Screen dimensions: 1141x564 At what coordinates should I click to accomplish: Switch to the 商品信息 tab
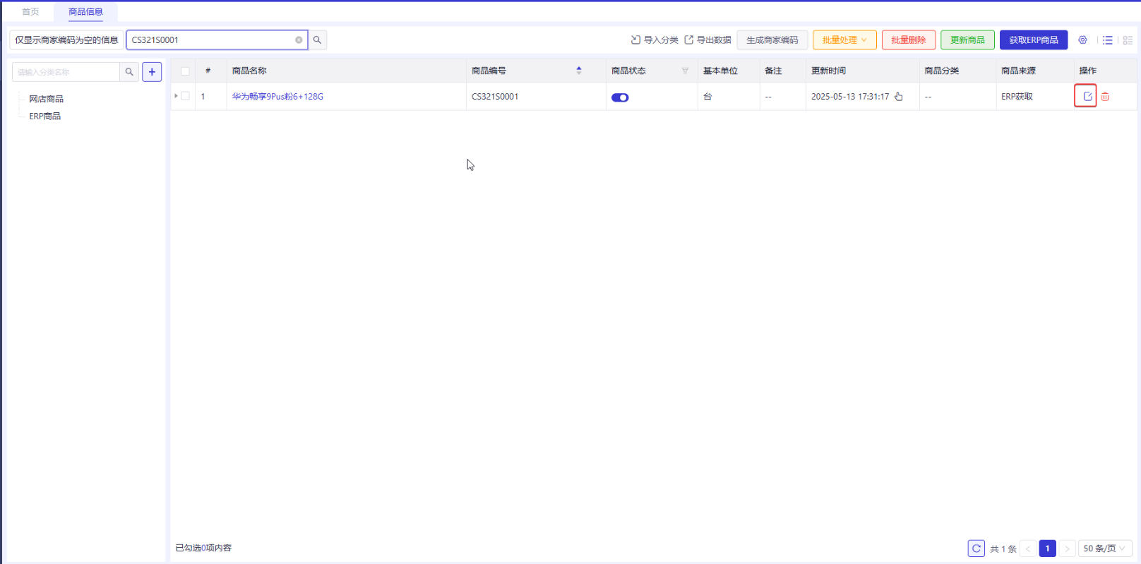[x=85, y=12]
